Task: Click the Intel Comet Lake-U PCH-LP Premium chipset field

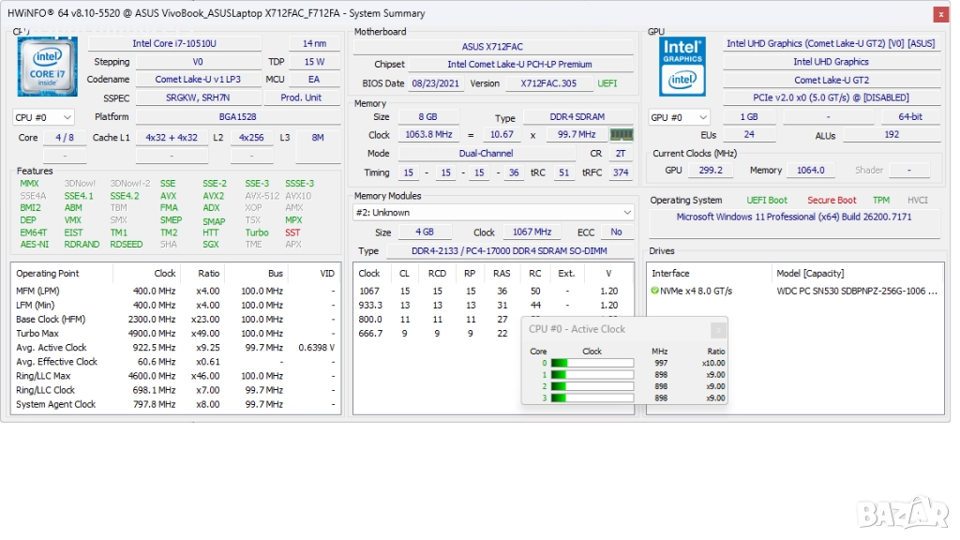Action: tap(519, 65)
